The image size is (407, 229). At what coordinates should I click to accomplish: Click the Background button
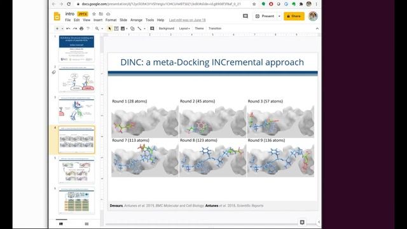167,29
